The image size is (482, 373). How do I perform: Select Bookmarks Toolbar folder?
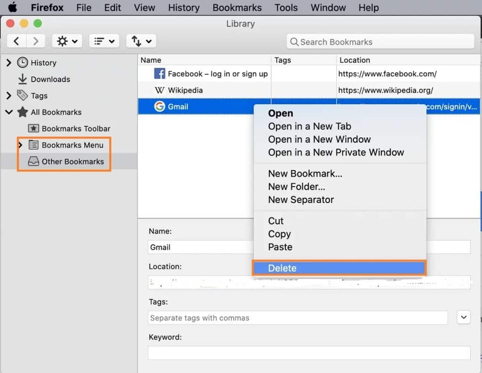tap(76, 129)
